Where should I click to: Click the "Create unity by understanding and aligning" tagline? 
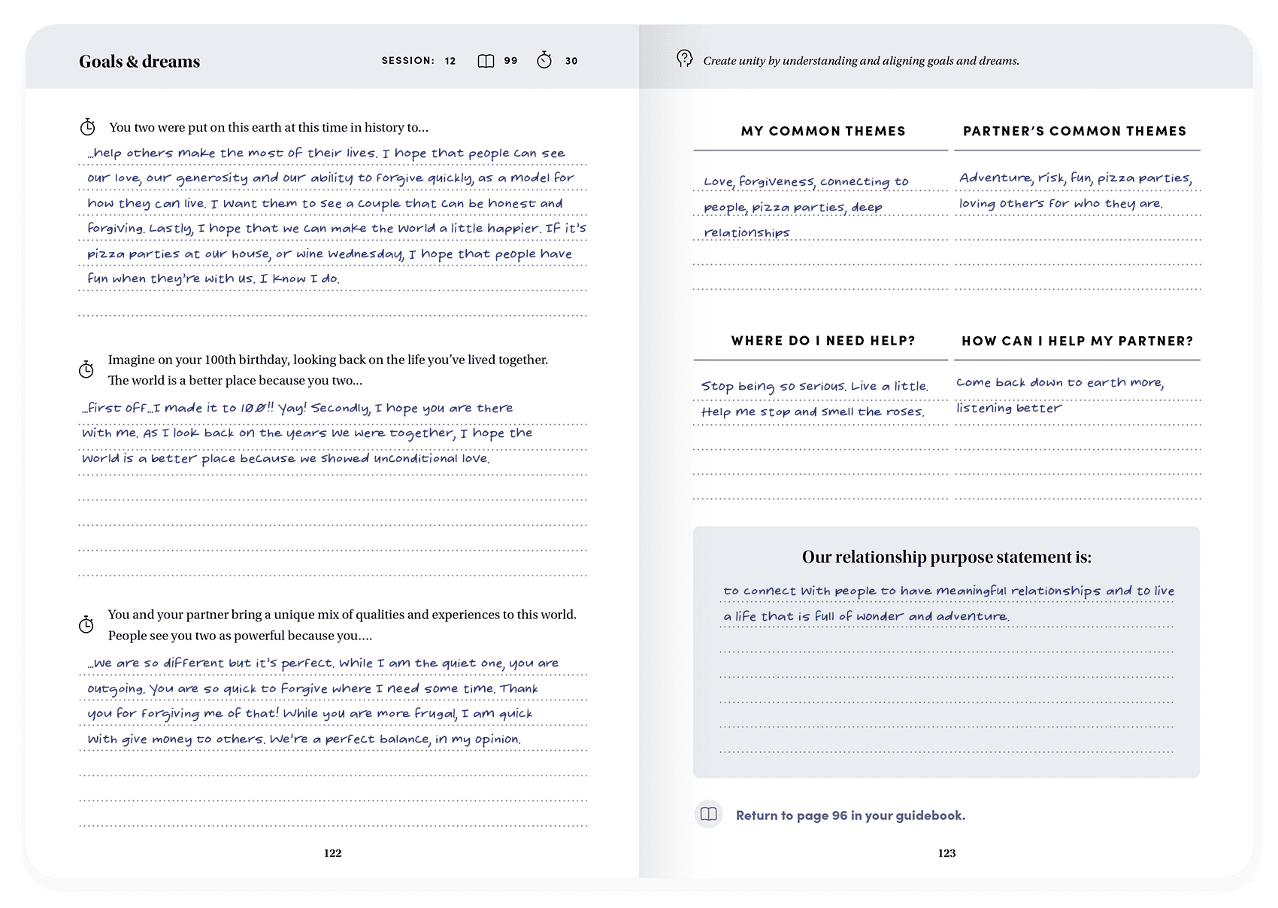[862, 61]
